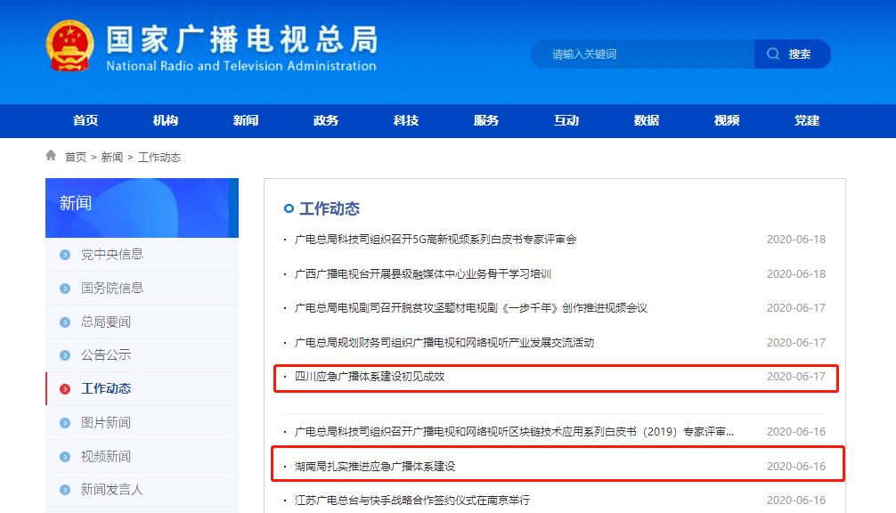This screenshot has width=896, height=513.
Task: Click 工作动态 in the breadcrumb trail
Action: click(159, 157)
